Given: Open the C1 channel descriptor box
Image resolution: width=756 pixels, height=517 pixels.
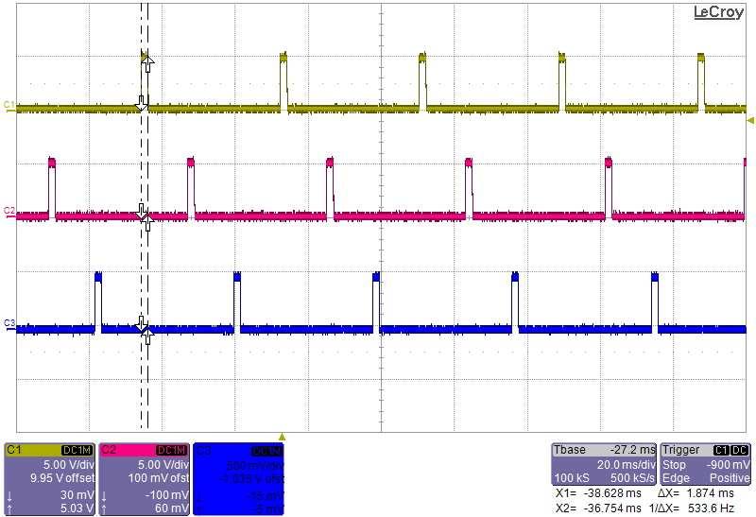Looking at the screenshot, I should click(x=50, y=479).
